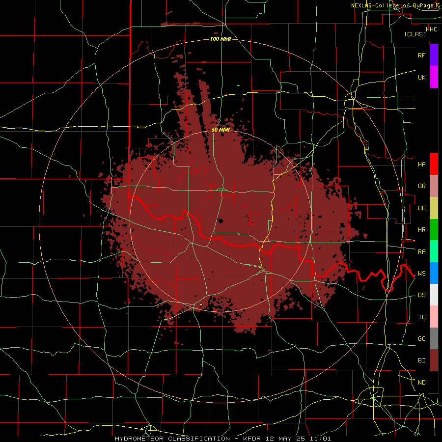Screen dimensions: 442x442
Task: Click the 'GR' legend label
Action: tap(421, 186)
